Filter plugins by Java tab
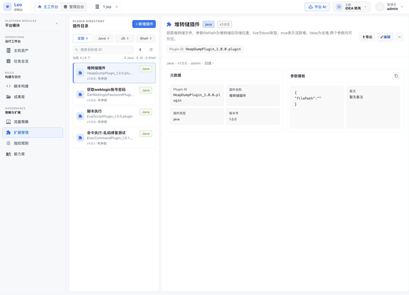 point(103,38)
